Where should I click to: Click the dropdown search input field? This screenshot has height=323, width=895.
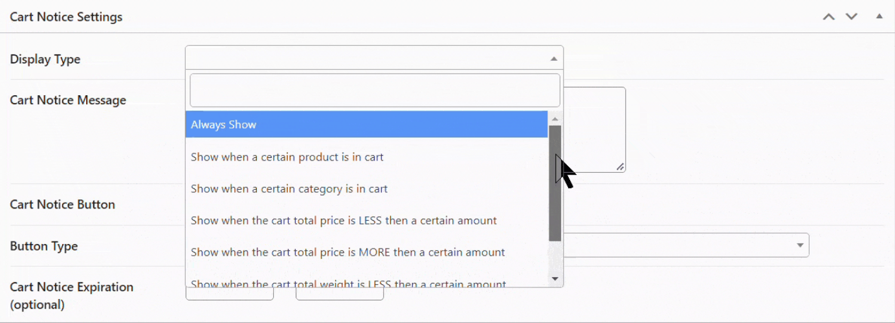tap(375, 90)
